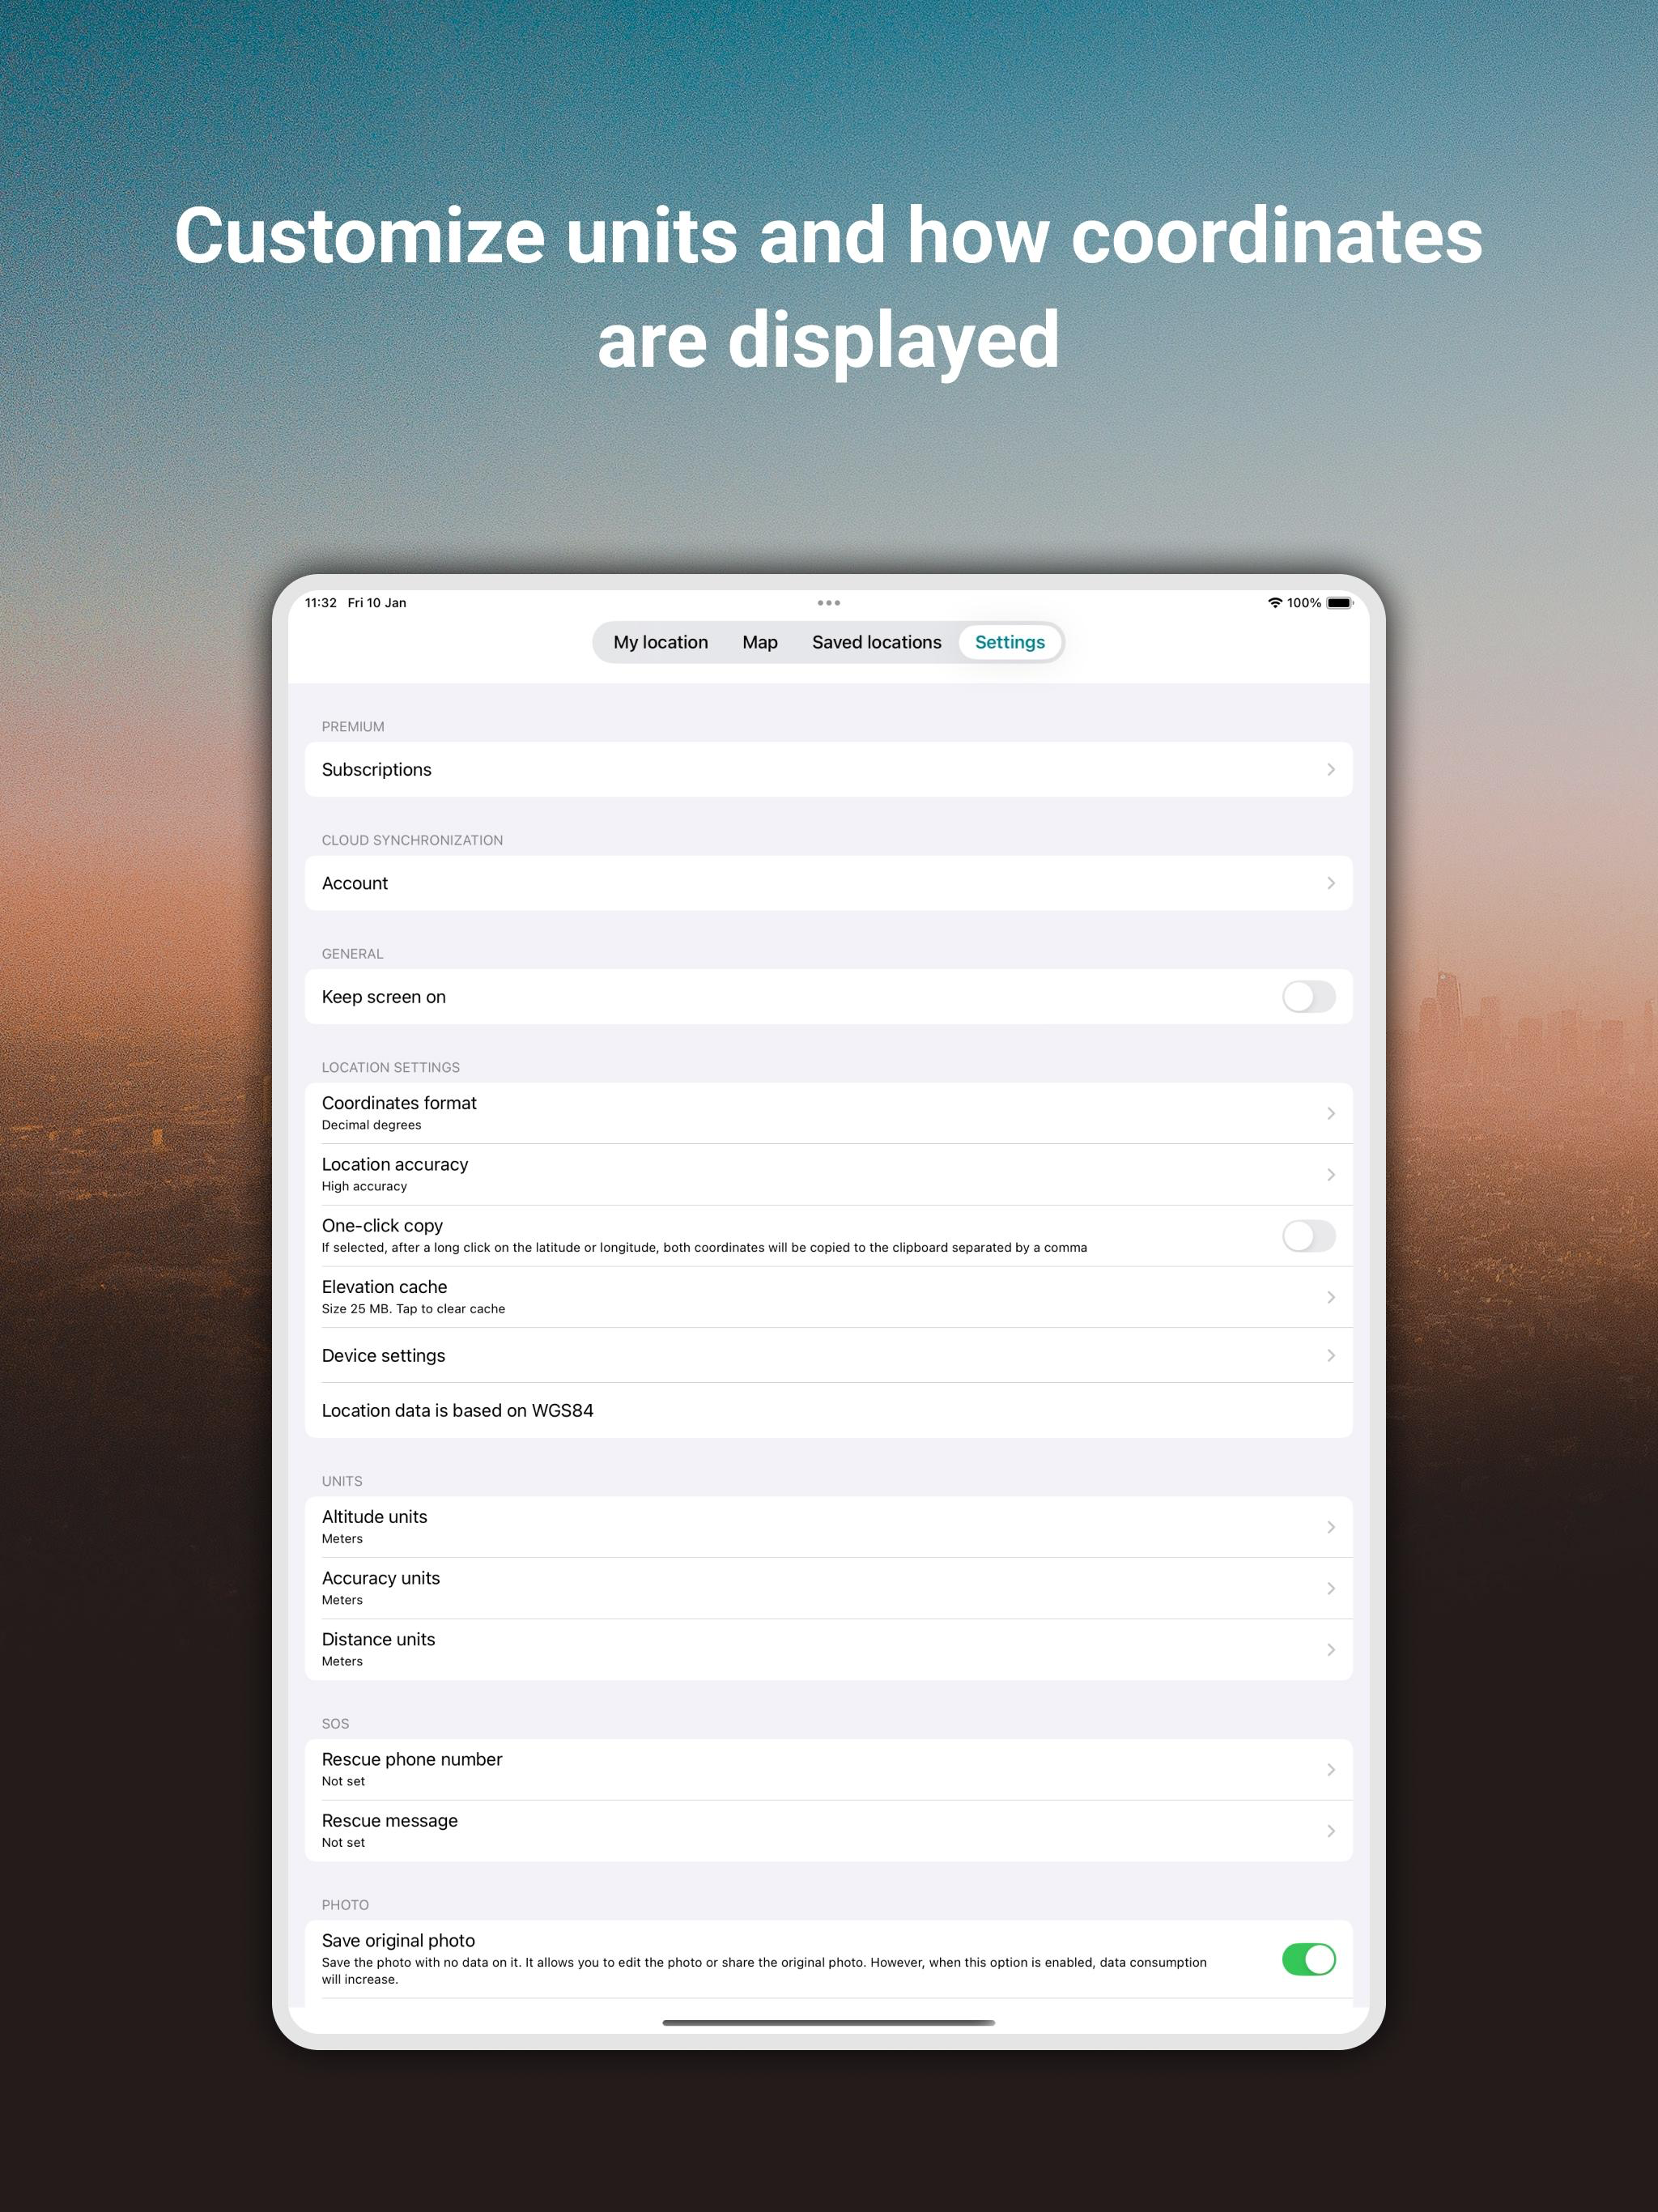Tap the three-dot multitasking icon
Screen dimensions: 1658x2212
pyautogui.click(x=829, y=603)
